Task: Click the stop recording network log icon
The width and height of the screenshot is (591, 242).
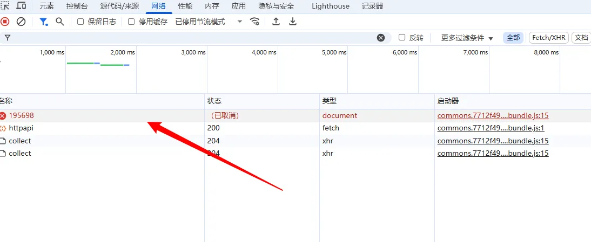Action: [x=5, y=22]
